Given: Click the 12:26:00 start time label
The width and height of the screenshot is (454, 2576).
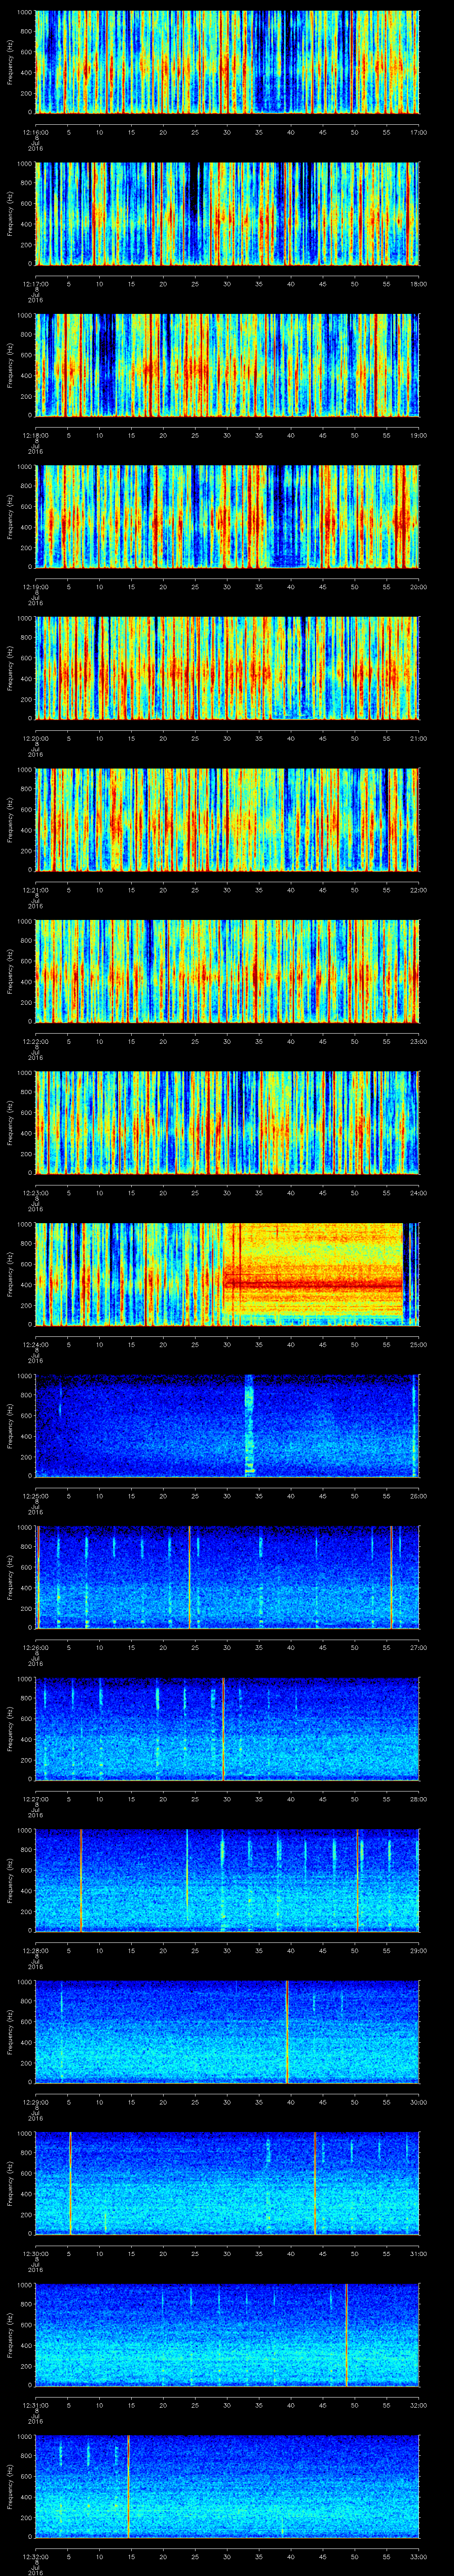Looking at the screenshot, I should [36, 1647].
